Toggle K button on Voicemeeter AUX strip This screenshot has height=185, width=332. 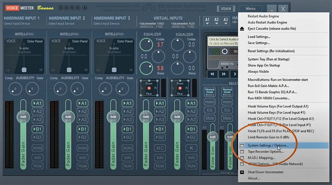tap(191, 148)
